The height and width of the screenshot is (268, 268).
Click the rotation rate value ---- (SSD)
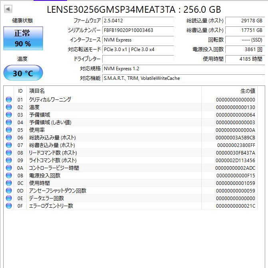[245, 40]
